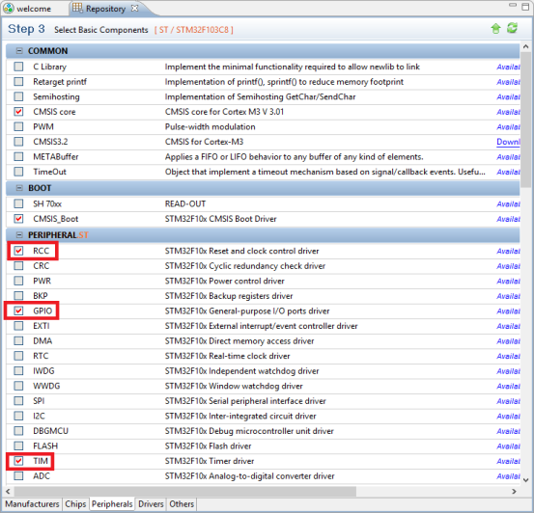Viewport: 534px width, 513px height.
Task: Close the Repository tab with X icon
Action: click(135, 8)
